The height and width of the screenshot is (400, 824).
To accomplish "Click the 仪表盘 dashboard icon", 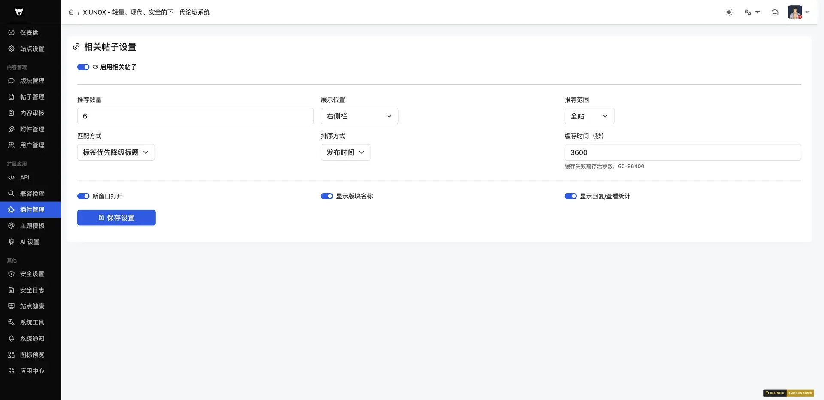I will 12,33.
